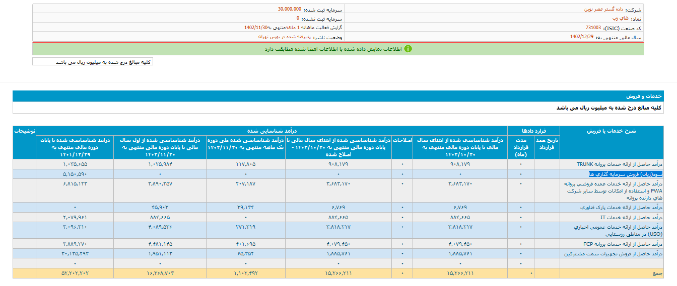Click the توضیحات column header
The image size is (677, 286).
pyautogui.click(x=24, y=131)
